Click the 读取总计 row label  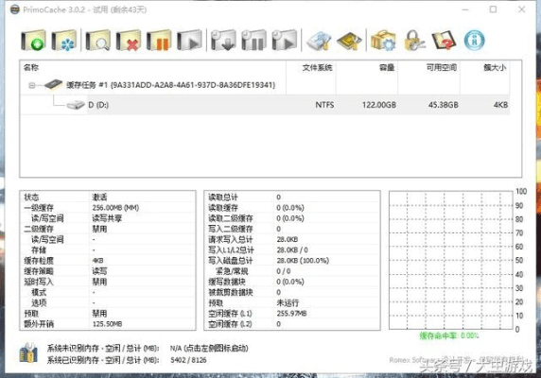pos(223,198)
